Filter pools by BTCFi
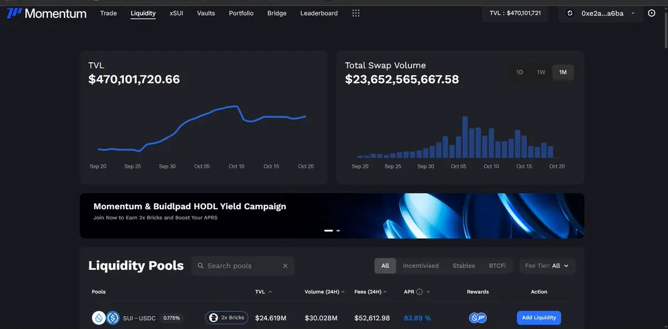The image size is (668, 329). tap(497, 266)
